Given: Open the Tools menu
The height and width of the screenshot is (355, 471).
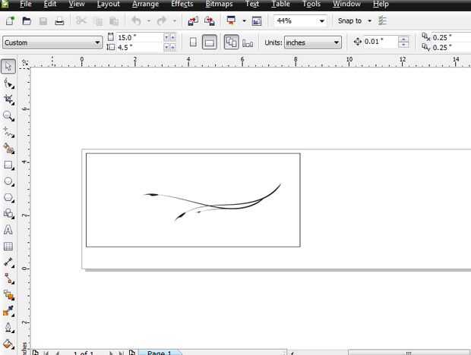Looking at the screenshot, I should coord(311,5).
